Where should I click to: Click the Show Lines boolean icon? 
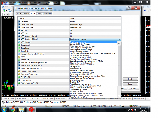point(19,48)
